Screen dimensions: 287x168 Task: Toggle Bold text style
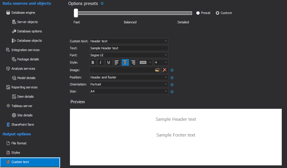(x=93, y=62)
